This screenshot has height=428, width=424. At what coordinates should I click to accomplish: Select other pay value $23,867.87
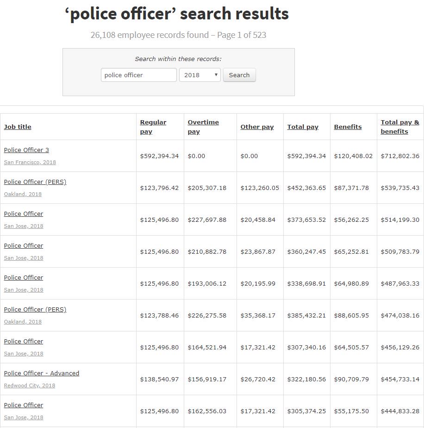[x=258, y=251]
